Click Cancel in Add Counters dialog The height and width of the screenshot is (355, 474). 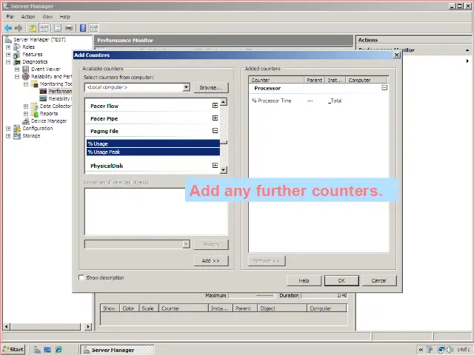click(x=378, y=280)
